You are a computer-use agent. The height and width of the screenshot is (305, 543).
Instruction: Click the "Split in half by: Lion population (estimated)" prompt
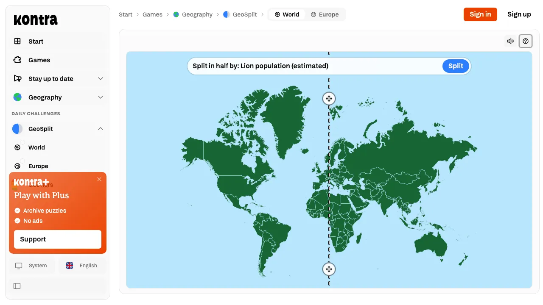click(260, 66)
